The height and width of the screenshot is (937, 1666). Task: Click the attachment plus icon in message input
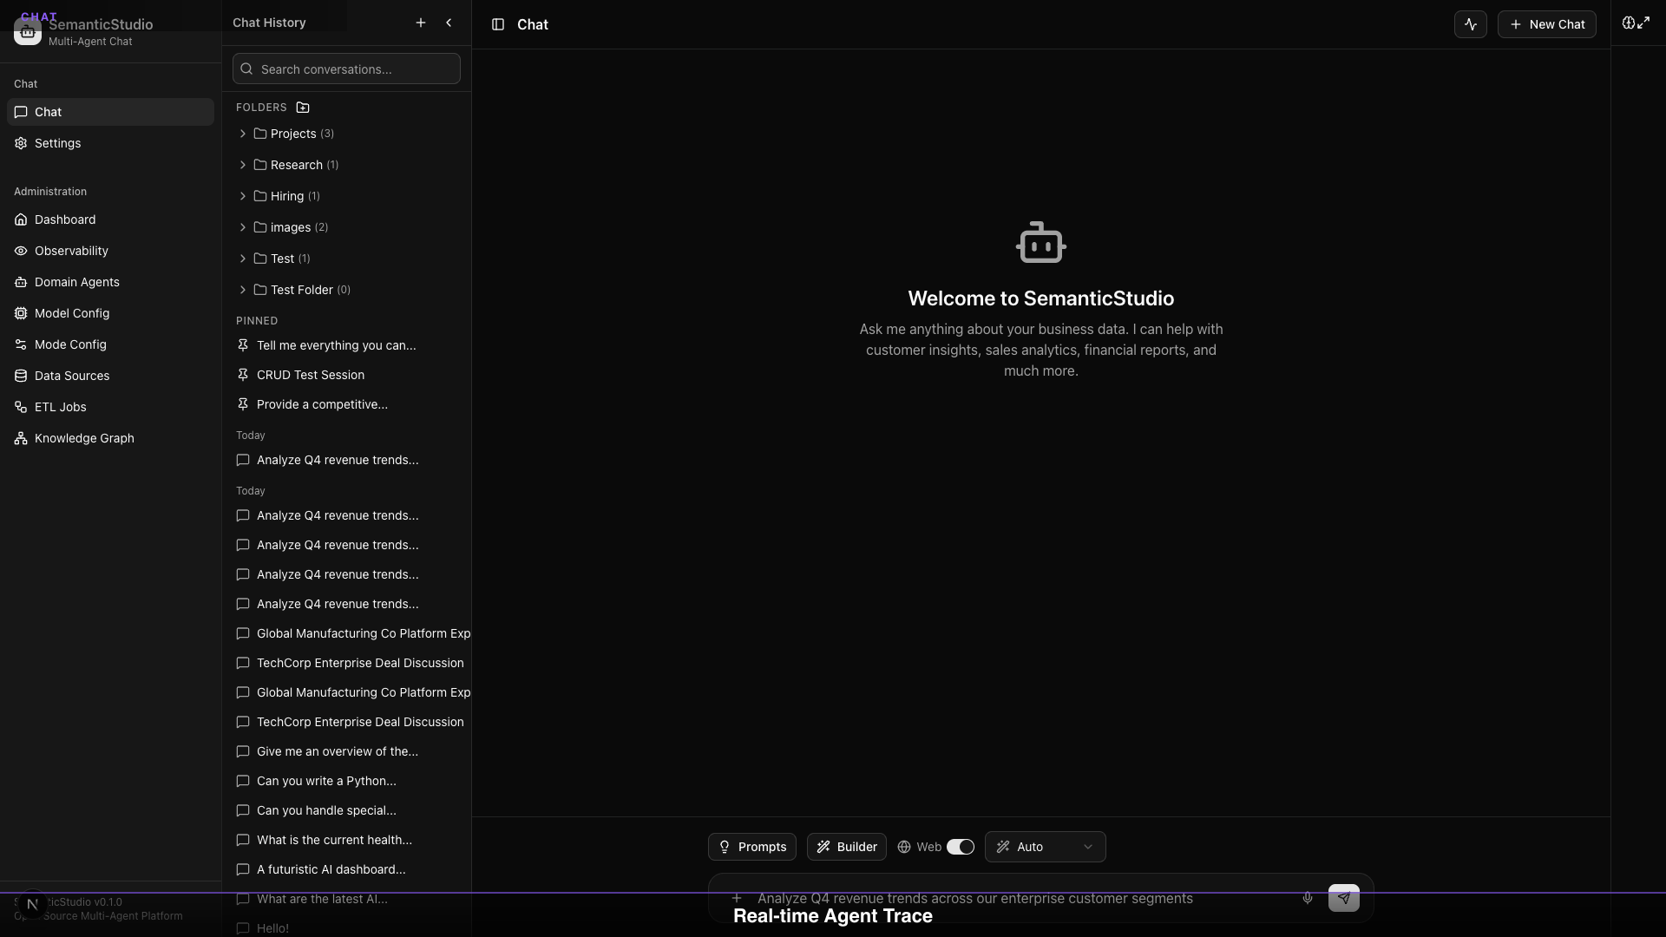(x=737, y=898)
